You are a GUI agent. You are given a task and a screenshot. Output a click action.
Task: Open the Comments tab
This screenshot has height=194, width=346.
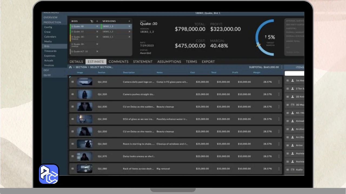point(118,62)
